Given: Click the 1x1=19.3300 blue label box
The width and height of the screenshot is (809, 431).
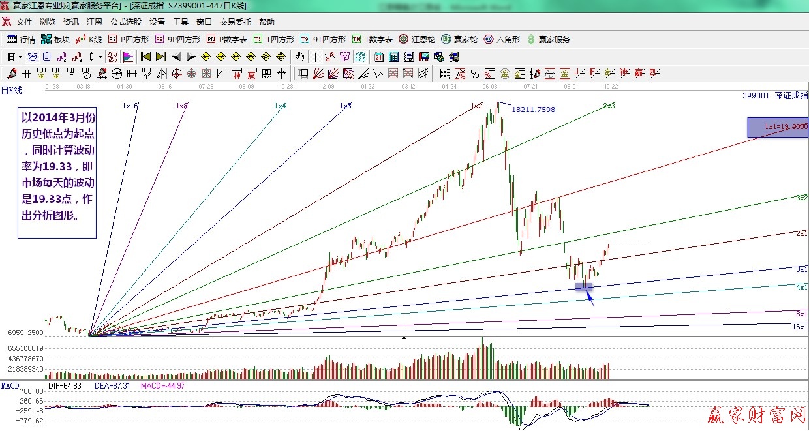Looking at the screenshot, I should coord(777,127).
